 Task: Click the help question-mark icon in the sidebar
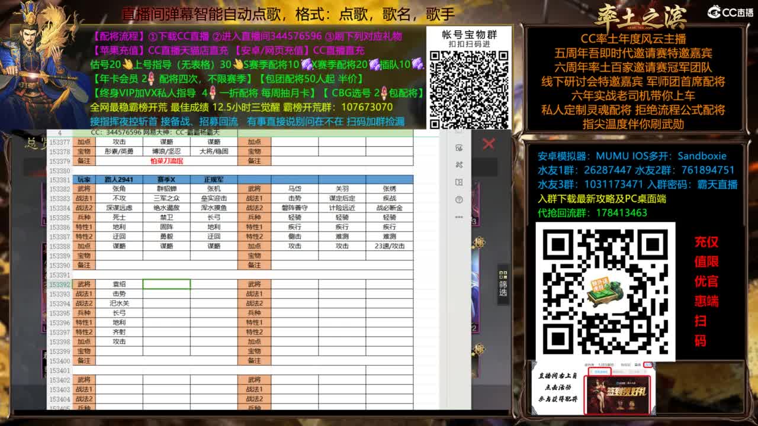point(460,200)
